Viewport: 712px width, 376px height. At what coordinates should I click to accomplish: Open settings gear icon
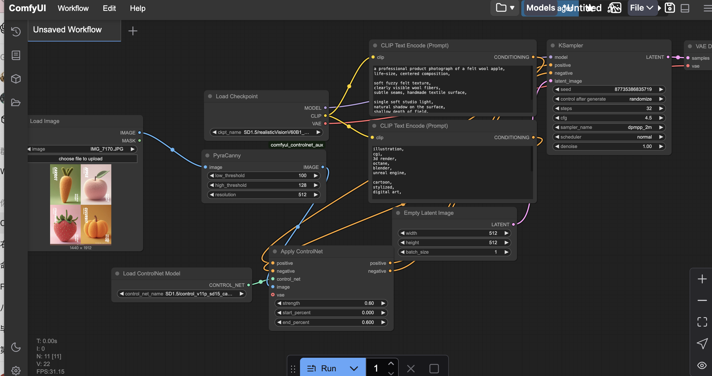[16, 370]
